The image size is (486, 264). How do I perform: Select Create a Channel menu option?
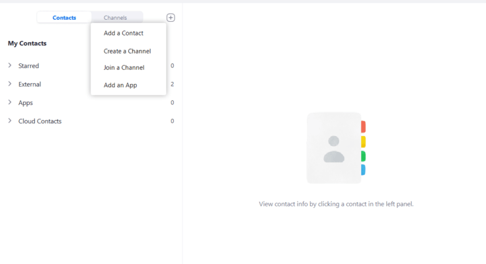127,51
